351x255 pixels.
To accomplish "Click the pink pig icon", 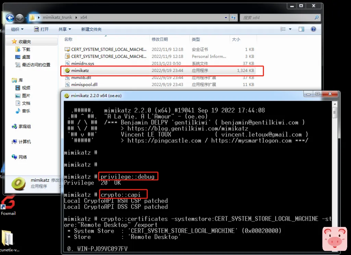I will tap(335, 239).
